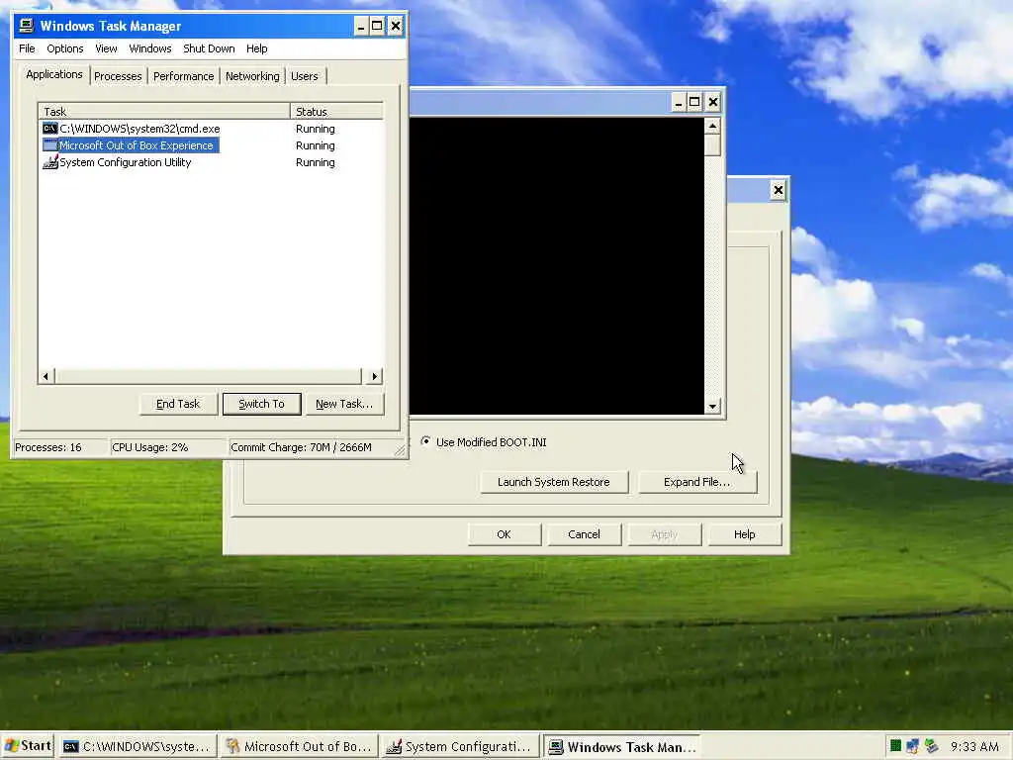The width and height of the screenshot is (1013, 760).
Task: Click the Expand File... button
Action: pos(697,482)
